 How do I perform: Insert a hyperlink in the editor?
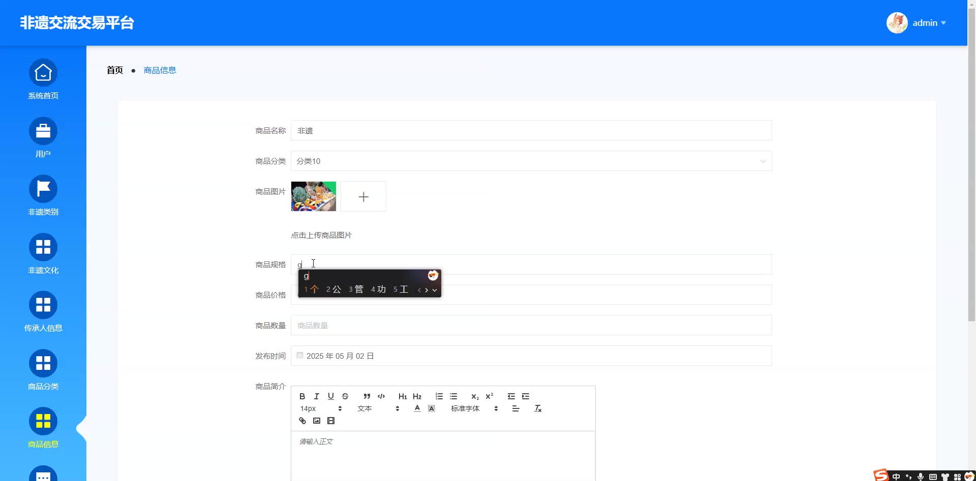(302, 421)
